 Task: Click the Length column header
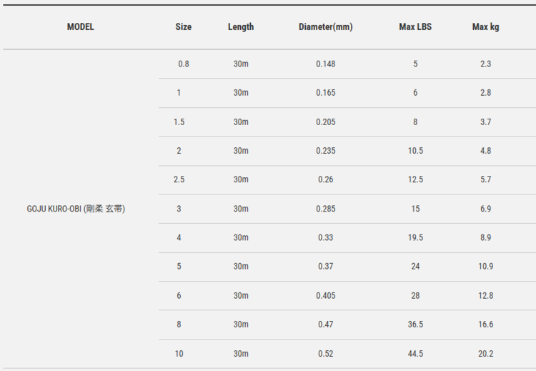[241, 27]
